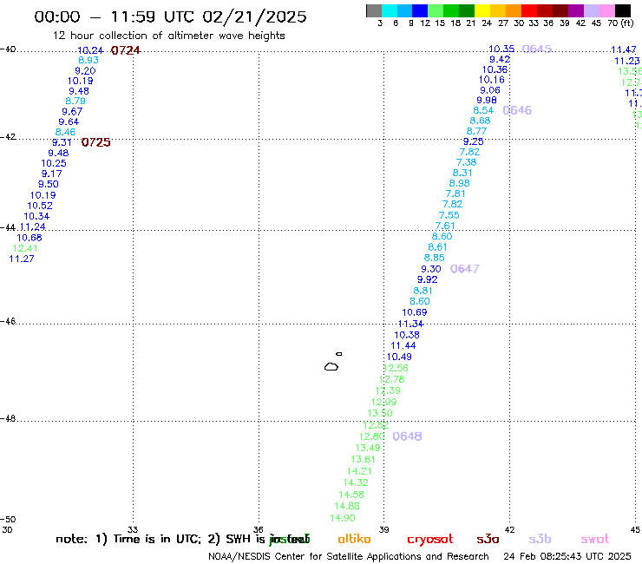Click the 12.99 wave height value
The height and width of the screenshot is (564, 642).
coord(383,403)
